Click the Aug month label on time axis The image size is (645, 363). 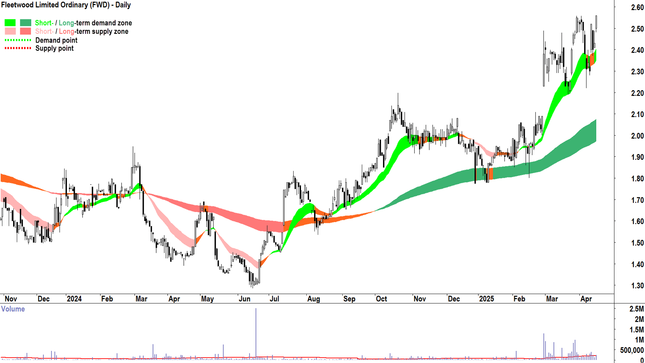tap(313, 299)
